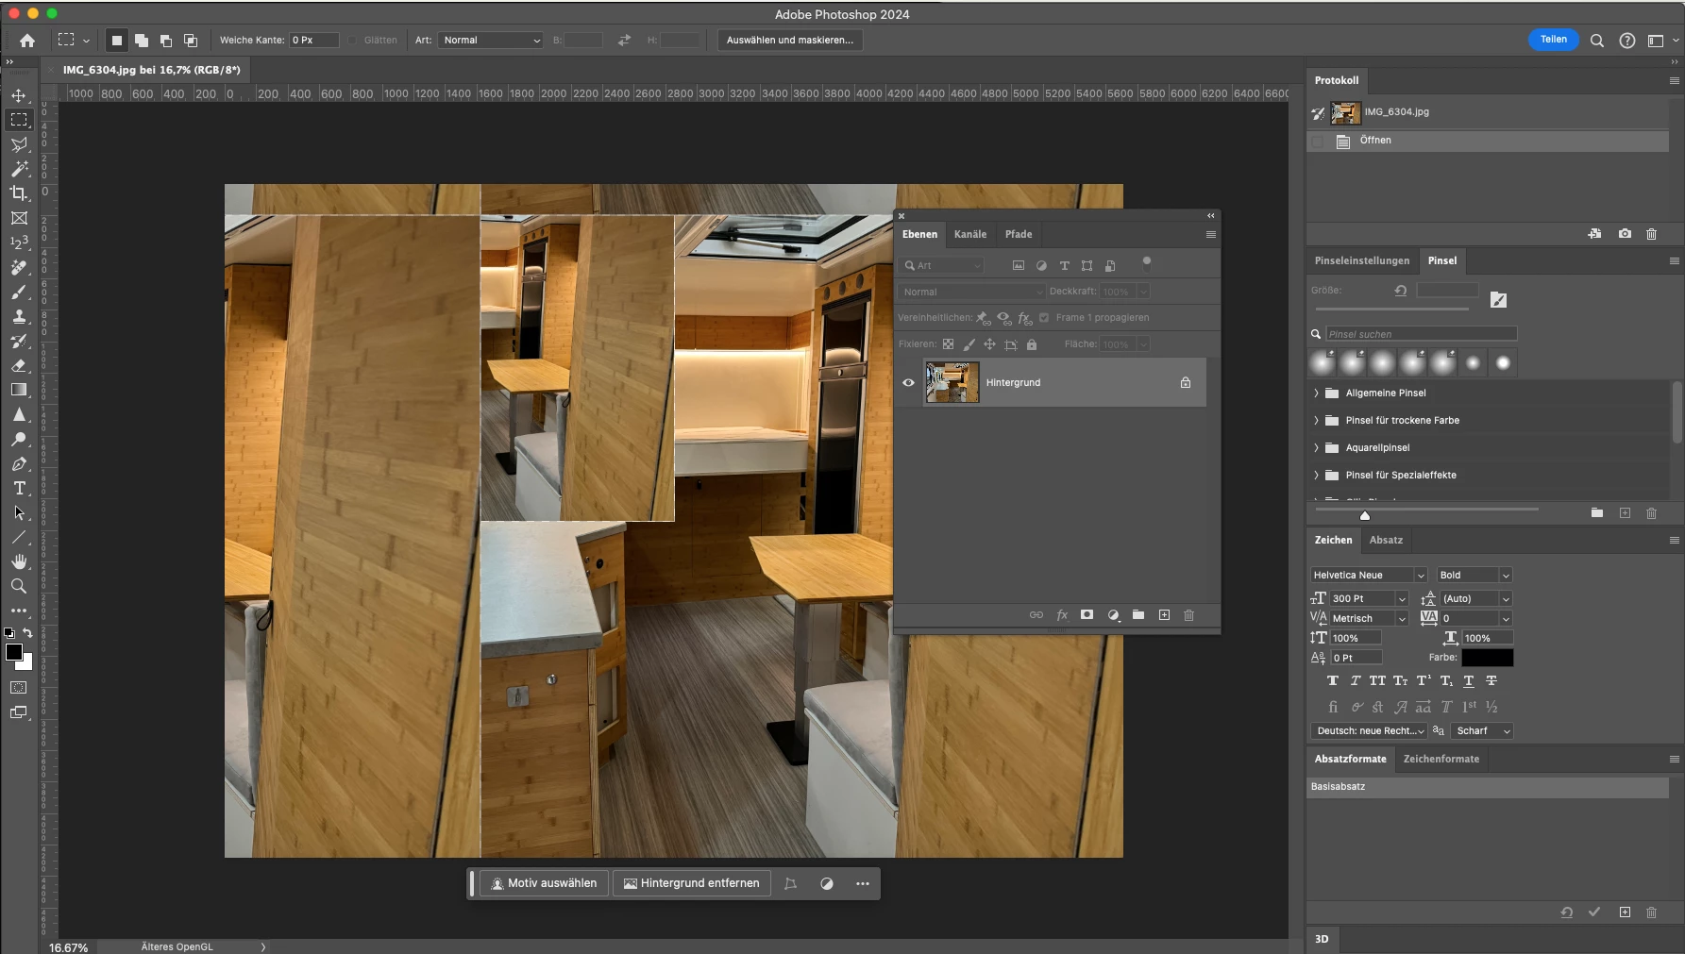Viewport: 1685px width, 954px height.
Task: Click the Motiv auswählen button
Action: [544, 883]
